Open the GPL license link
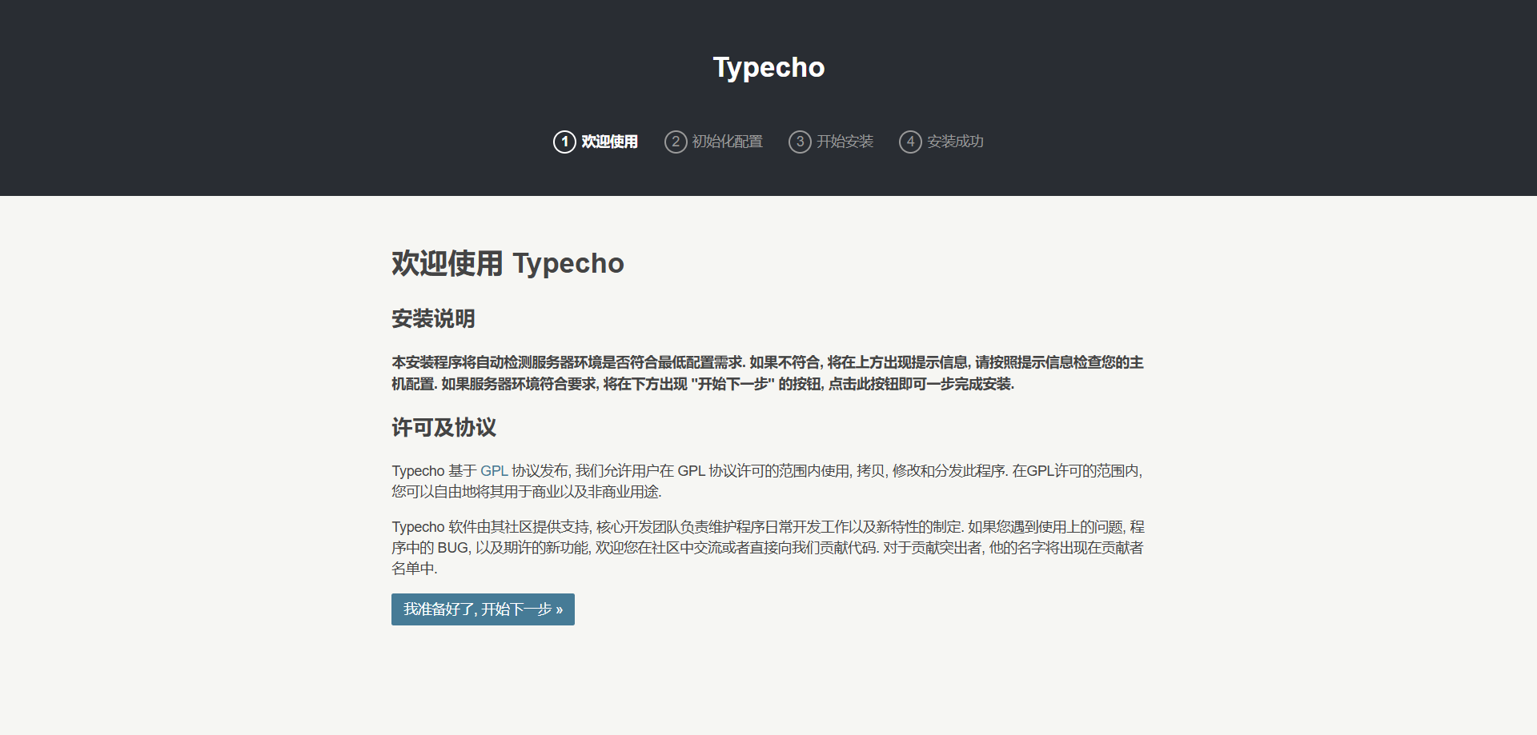The height and width of the screenshot is (735, 1537). coord(494,471)
